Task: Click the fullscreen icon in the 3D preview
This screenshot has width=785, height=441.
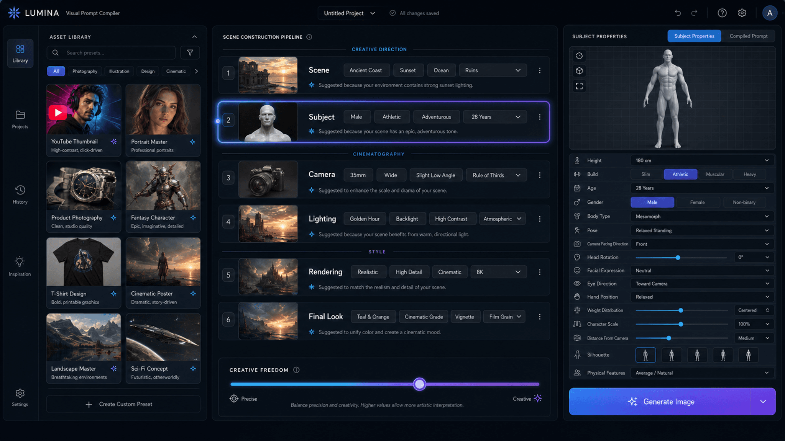Action: [579, 86]
